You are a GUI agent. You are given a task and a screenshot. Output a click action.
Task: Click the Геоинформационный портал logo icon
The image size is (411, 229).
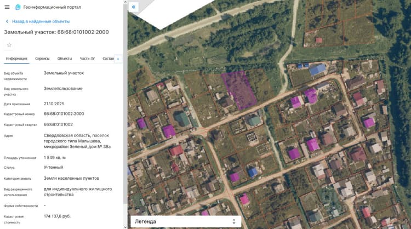point(18,7)
